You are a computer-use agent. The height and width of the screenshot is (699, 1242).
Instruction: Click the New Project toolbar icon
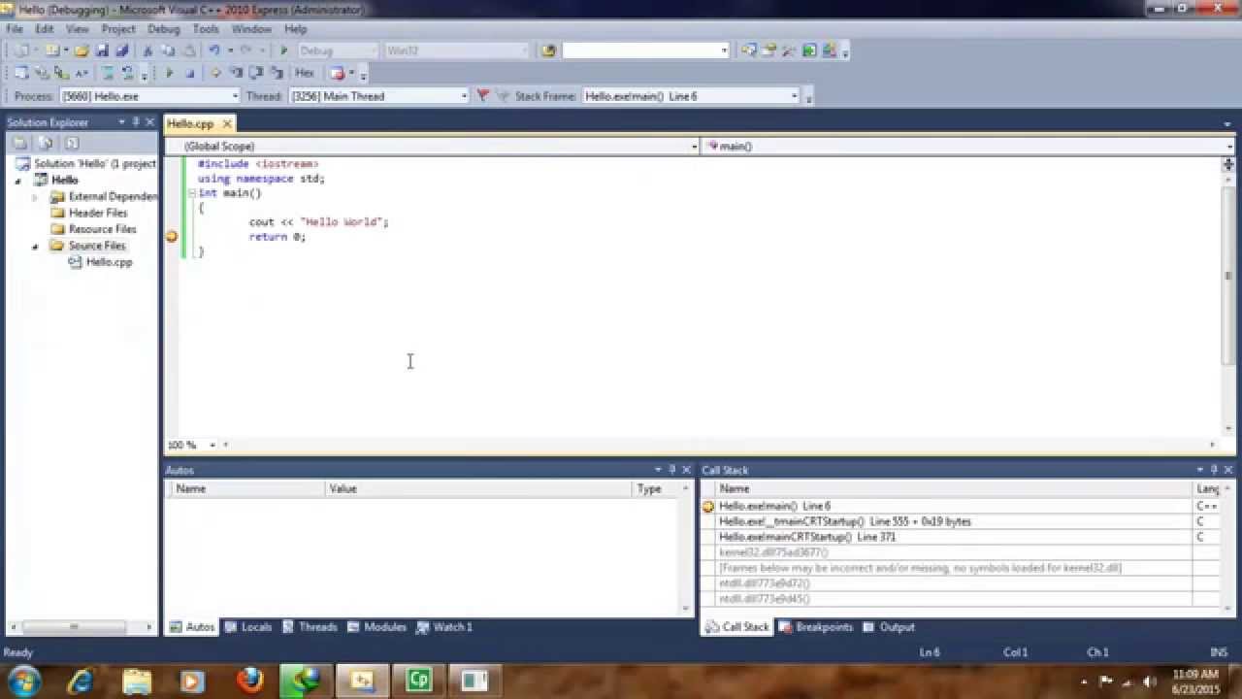[x=19, y=50]
